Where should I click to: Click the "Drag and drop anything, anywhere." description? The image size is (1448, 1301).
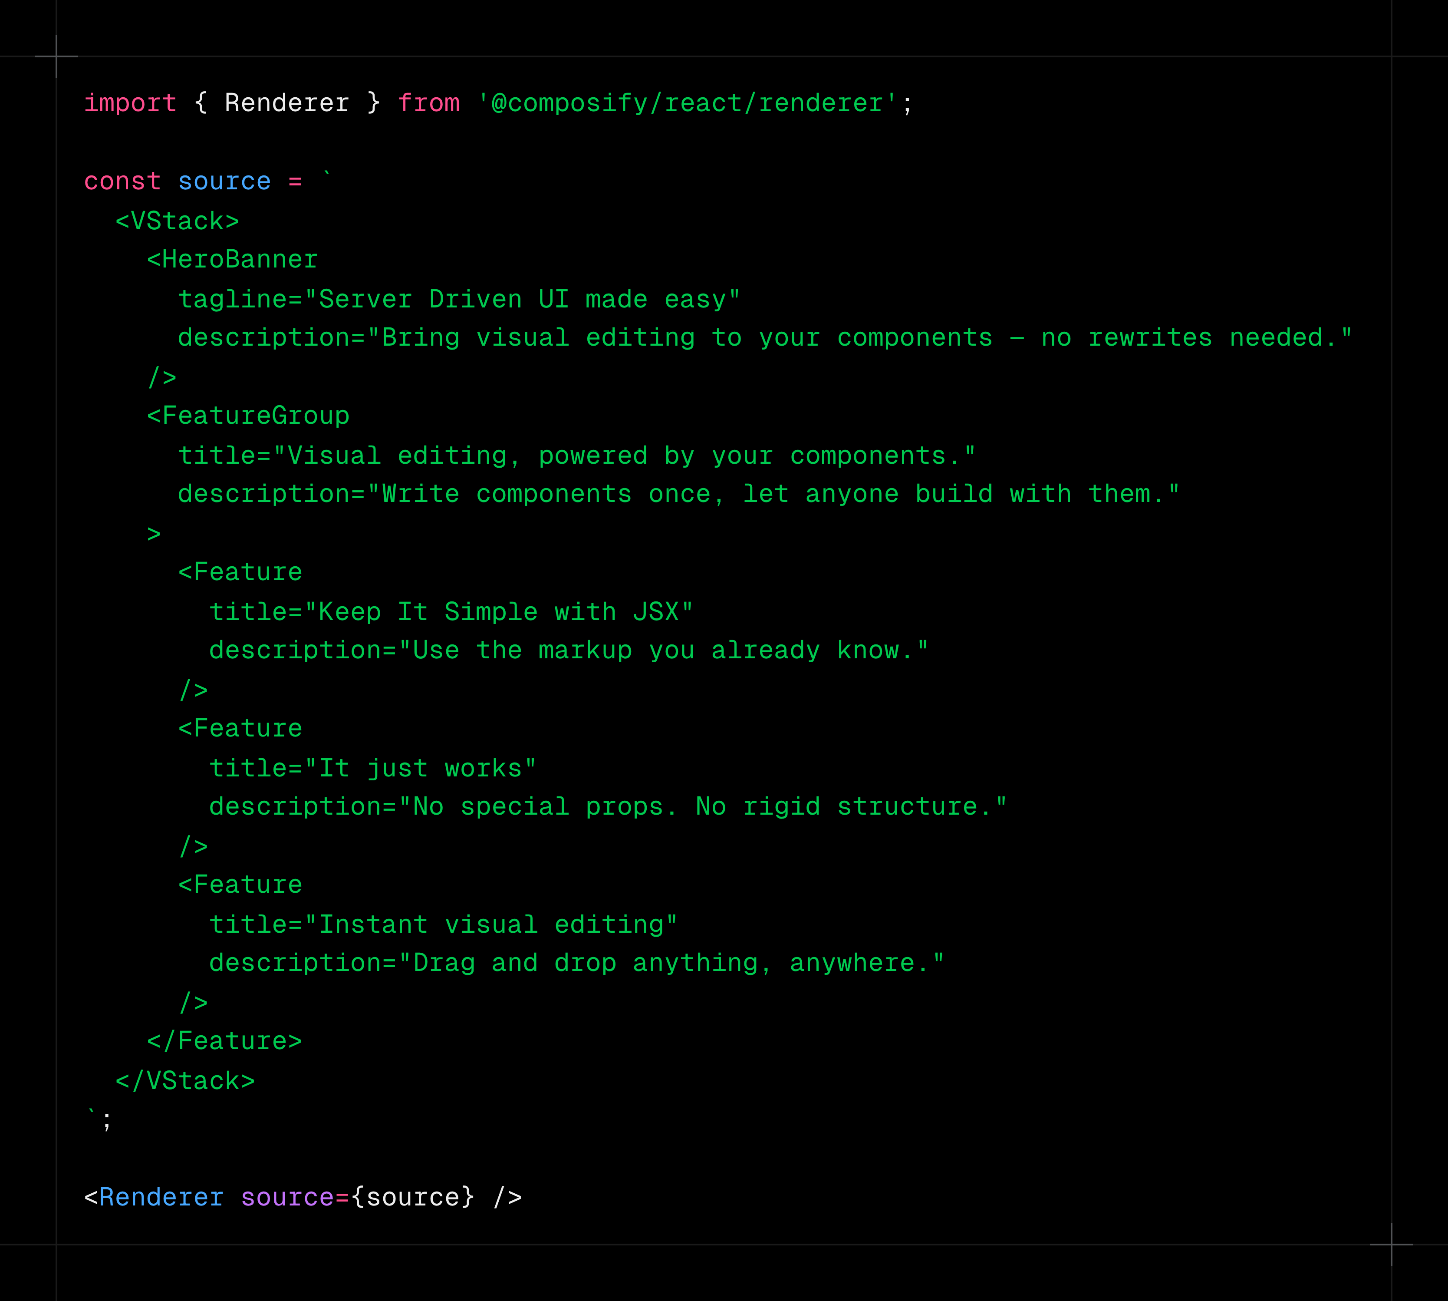click(576, 964)
